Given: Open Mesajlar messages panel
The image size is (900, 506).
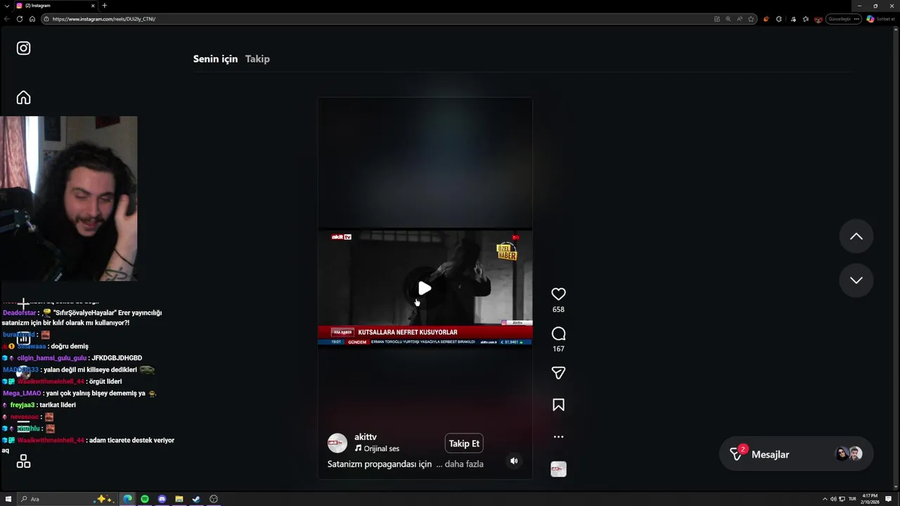Looking at the screenshot, I should 796,454.
